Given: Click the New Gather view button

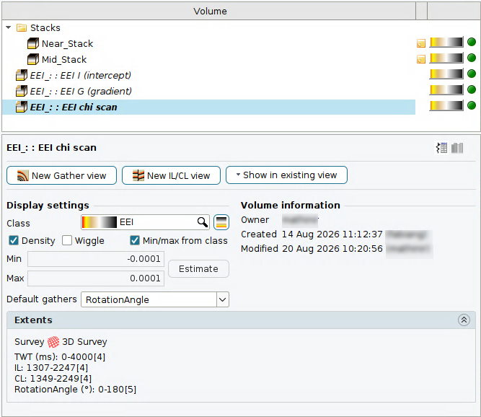Looking at the screenshot, I should pos(62,175).
